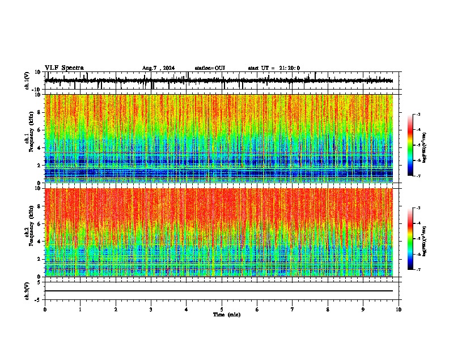Click the '8' kHz tick on ch.1 axis
Image resolution: width=449 pixels, height=347 pixels.
pyautogui.click(x=40, y=112)
